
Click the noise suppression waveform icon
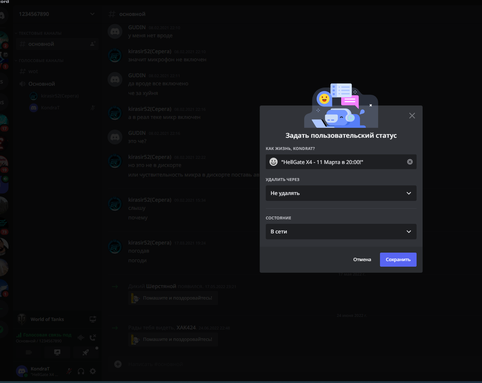[x=81, y=337]
